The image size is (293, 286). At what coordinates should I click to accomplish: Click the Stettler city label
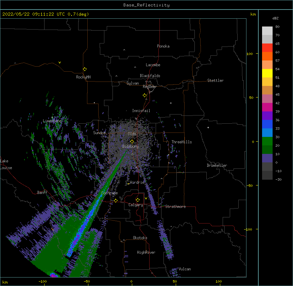216,81
